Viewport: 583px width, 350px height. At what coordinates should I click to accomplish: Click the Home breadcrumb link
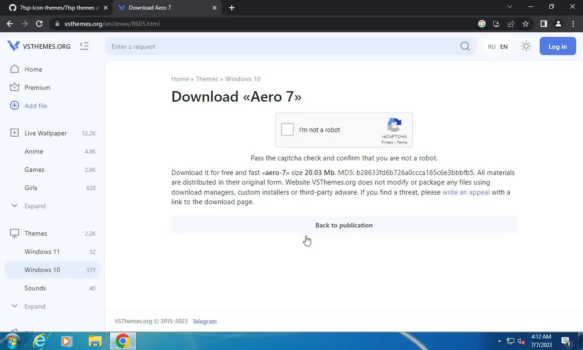point(180,79)
